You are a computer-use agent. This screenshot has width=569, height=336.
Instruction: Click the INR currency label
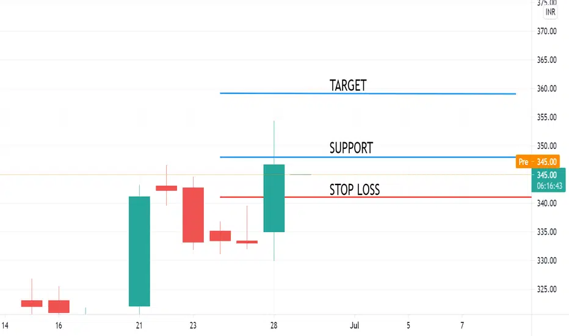tap(550, 12)
